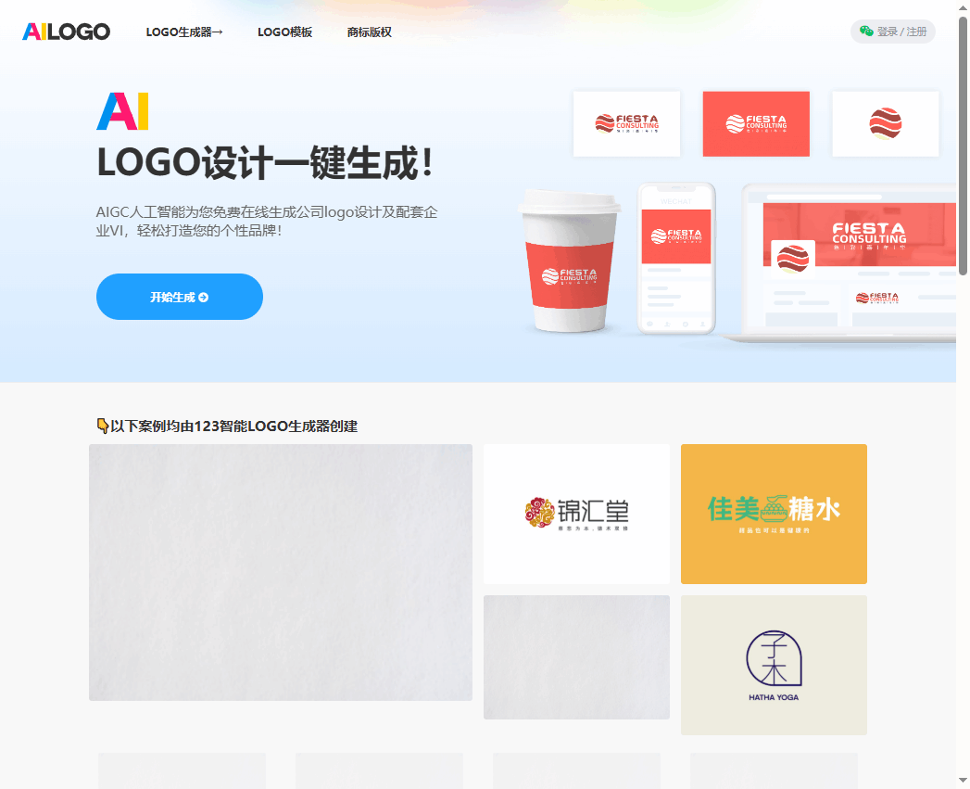The width and height of the screenshot is (970, 789).
Task: Click the arrow icon in start button
Action: pos(204,298)
